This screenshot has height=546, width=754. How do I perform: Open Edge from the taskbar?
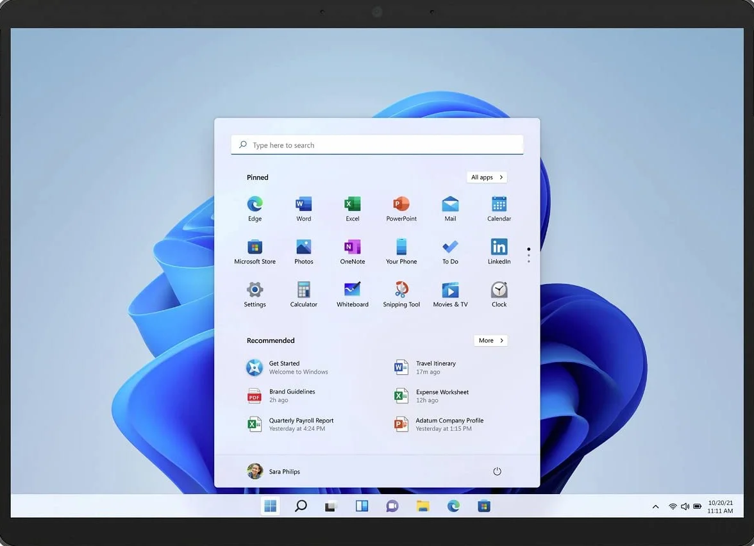pos(453,506)
